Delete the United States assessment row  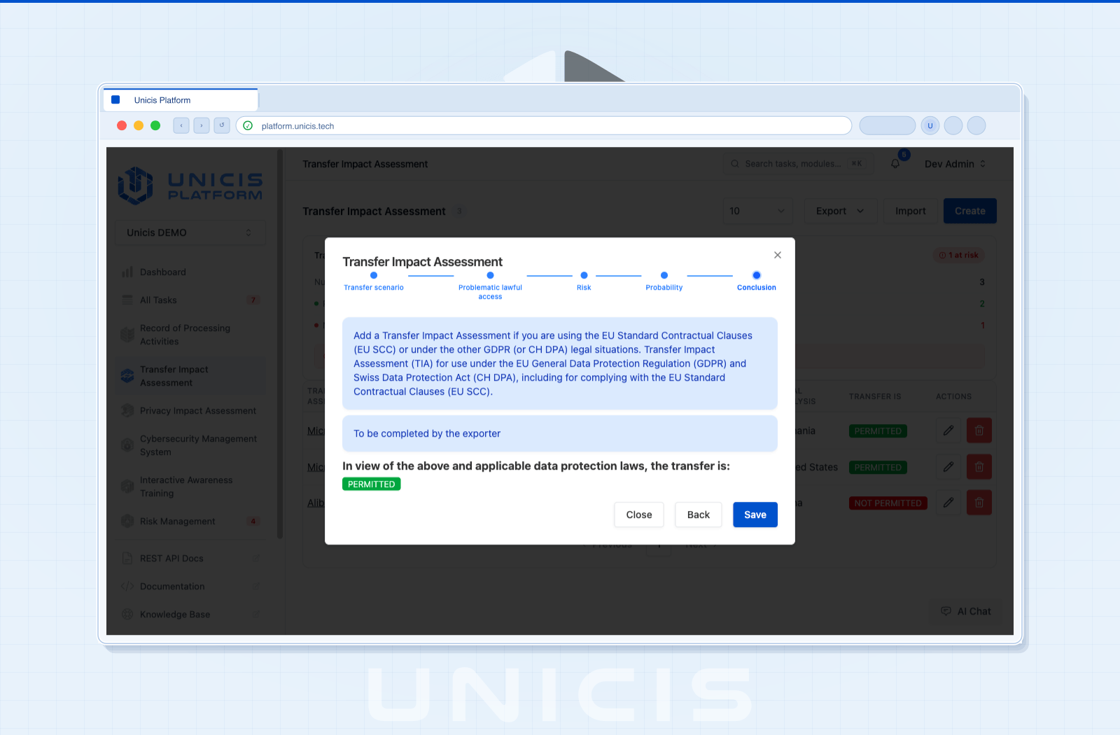tap(979, 466)
